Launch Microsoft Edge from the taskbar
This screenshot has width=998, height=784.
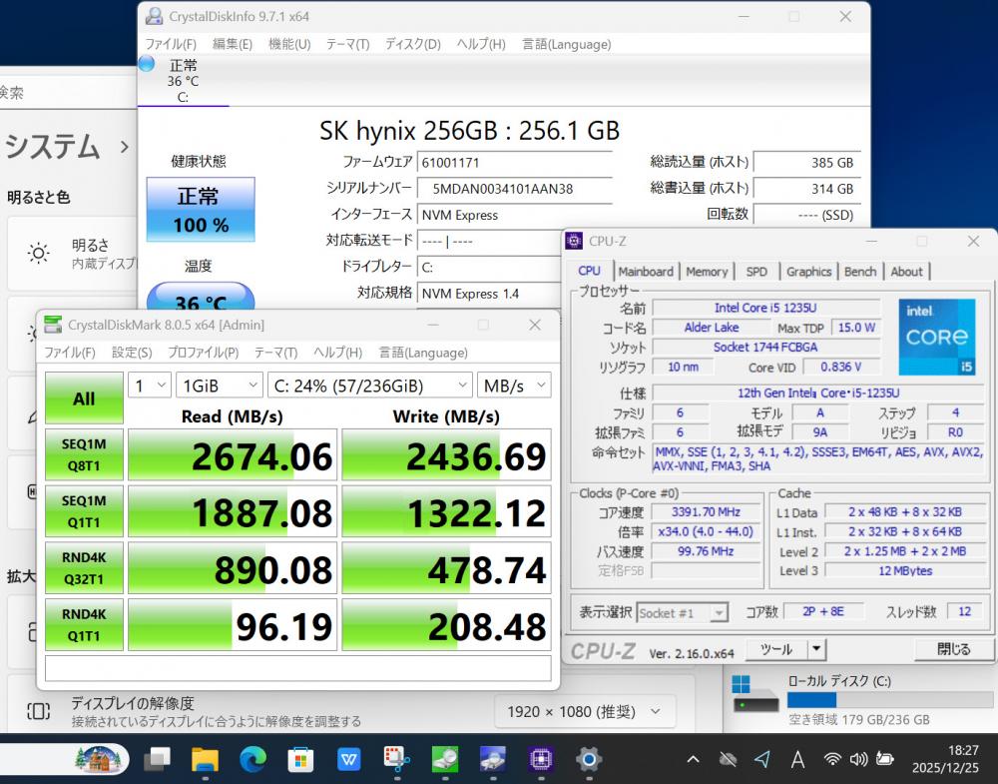252,760
